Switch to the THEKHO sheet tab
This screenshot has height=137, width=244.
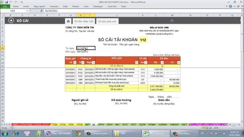tap(175, 124)
